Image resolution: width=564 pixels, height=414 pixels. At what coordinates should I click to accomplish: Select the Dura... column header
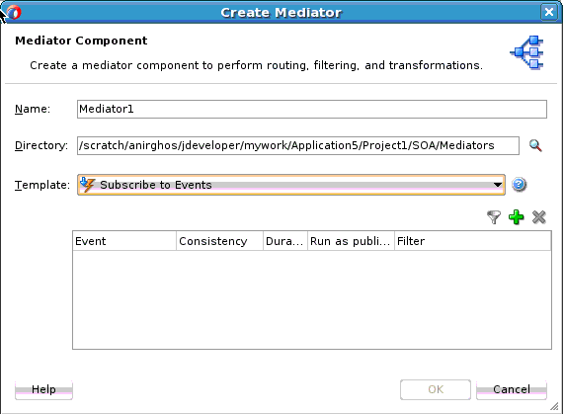pyautogui.click(x=285, y=241)
